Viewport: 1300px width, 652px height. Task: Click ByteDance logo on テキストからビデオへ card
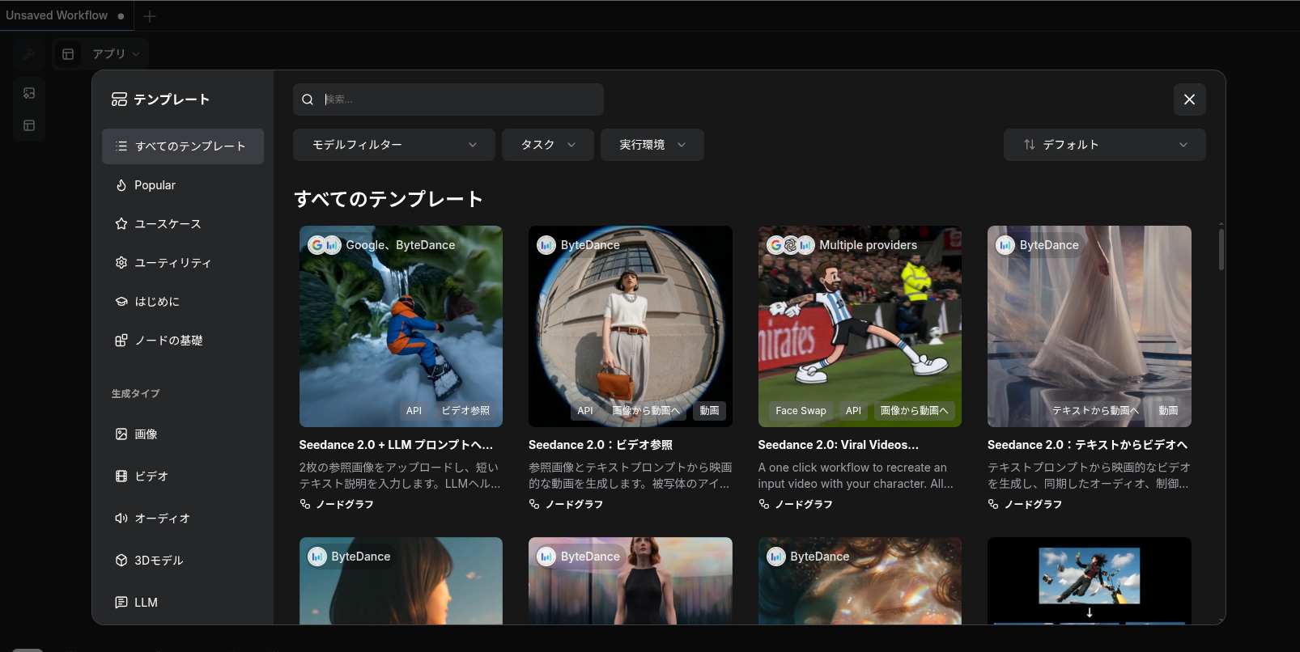[x=1005, y=245]
